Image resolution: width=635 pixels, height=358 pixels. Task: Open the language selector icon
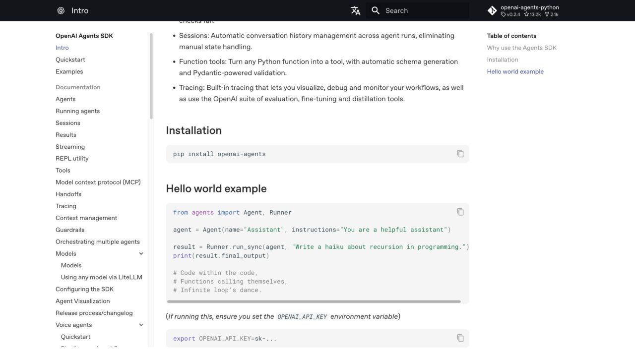click(355, 10)
